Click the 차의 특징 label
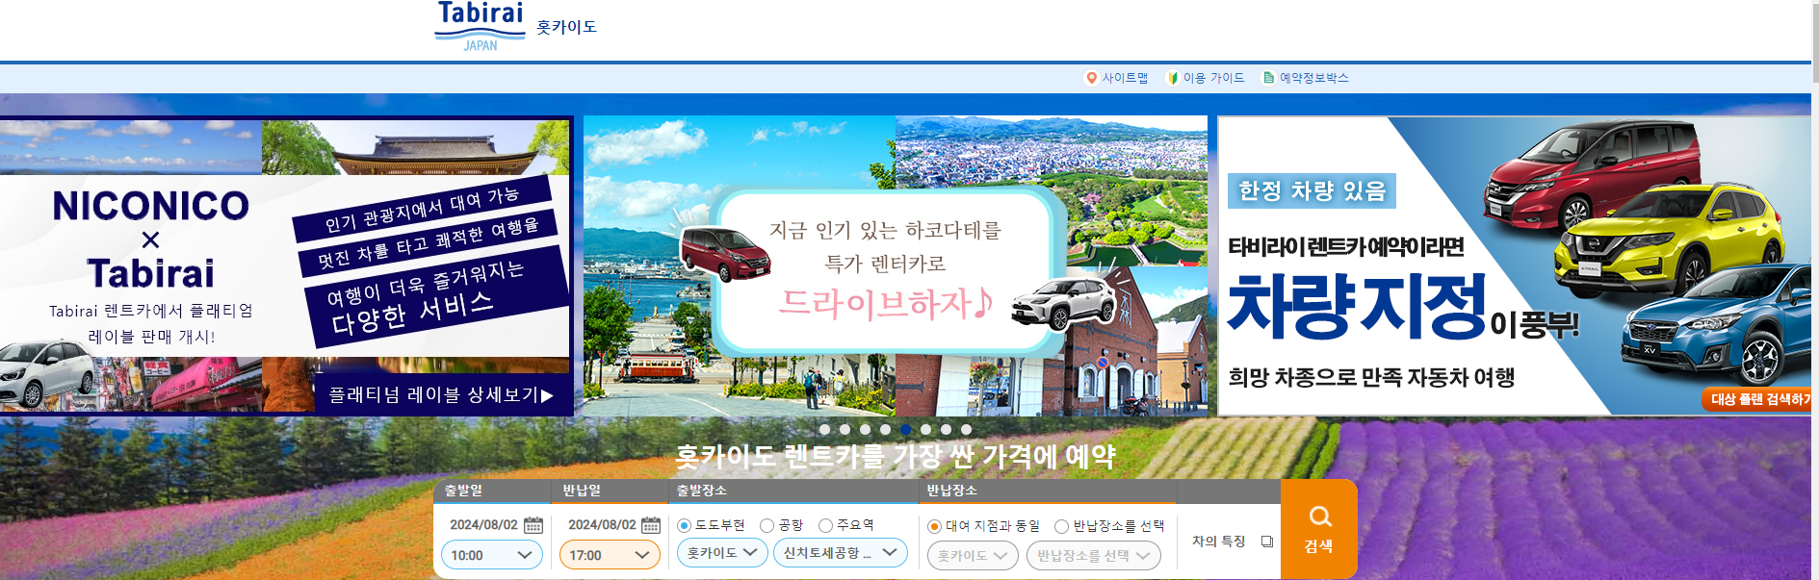Viewport: 1819px width, 580px height. [x=1219, y=542]
